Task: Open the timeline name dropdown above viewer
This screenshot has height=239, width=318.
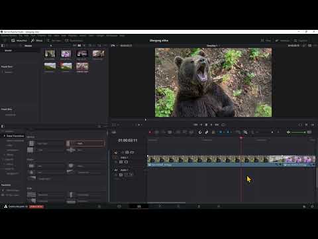Action: 213,46
